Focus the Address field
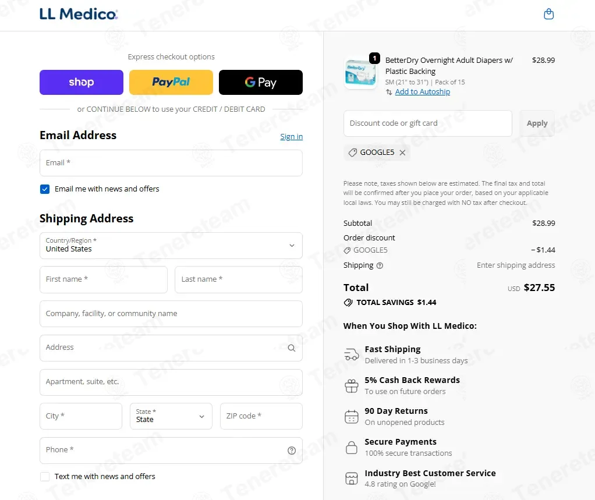 tap(171, 348)
